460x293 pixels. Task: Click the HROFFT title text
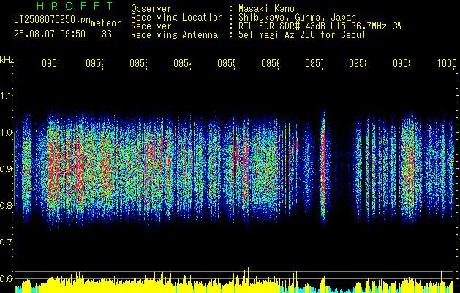(x=75, y=6)
